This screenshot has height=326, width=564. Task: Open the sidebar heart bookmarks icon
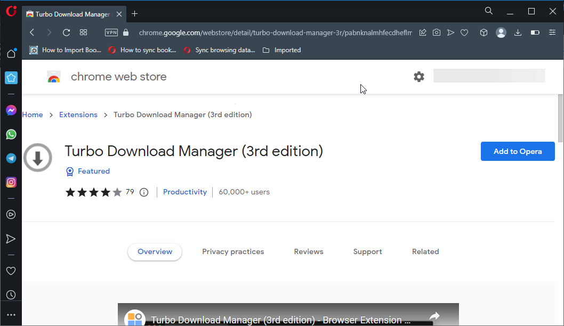[11, 271]
